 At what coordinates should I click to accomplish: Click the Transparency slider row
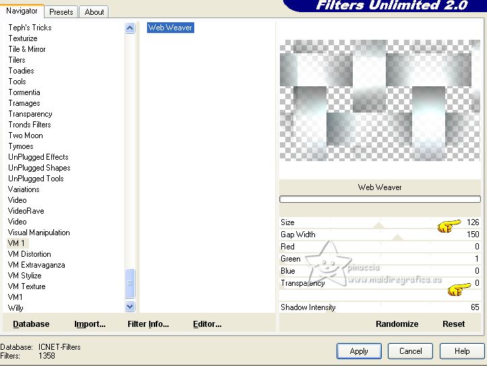point(380,283)
